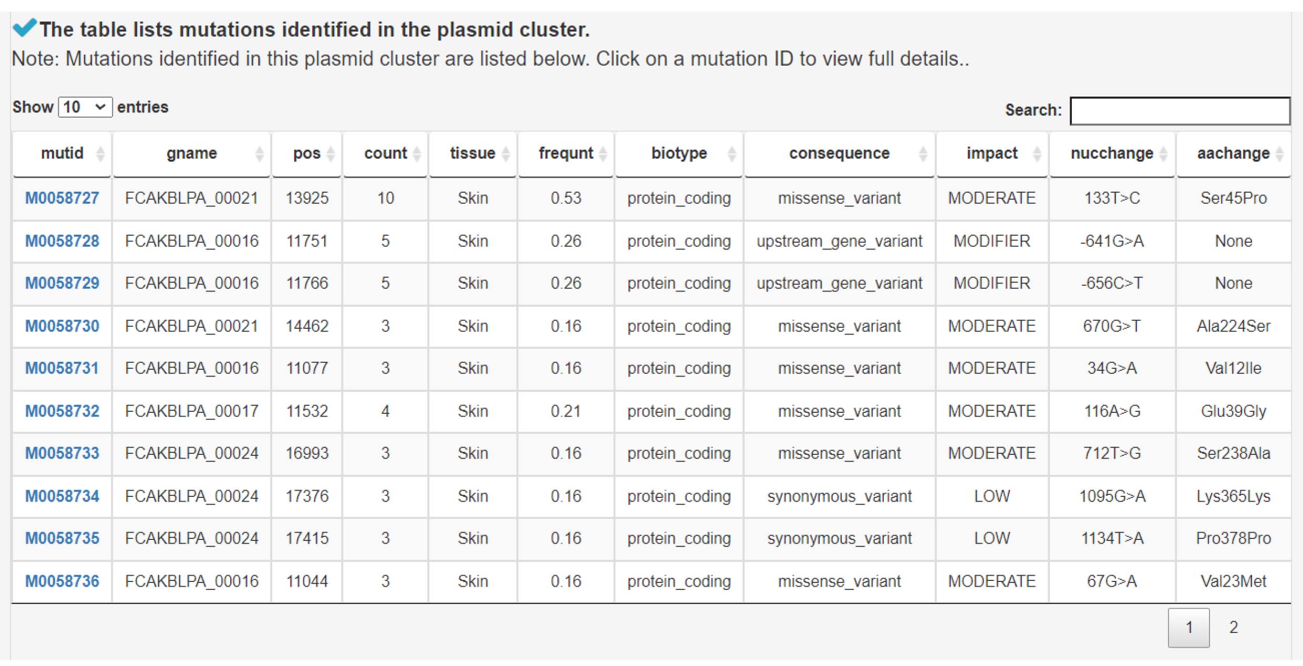Sort aachange column with arrow icon
Viewport: 1303px width, 666px height.
[x=1279, y=154]
